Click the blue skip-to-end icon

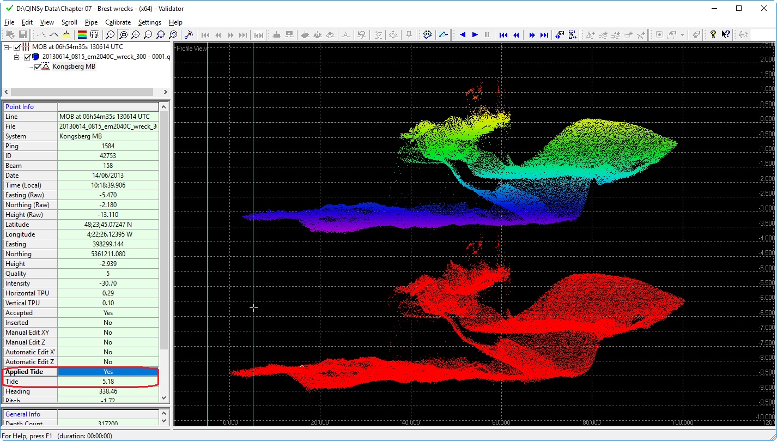point(544,35)
